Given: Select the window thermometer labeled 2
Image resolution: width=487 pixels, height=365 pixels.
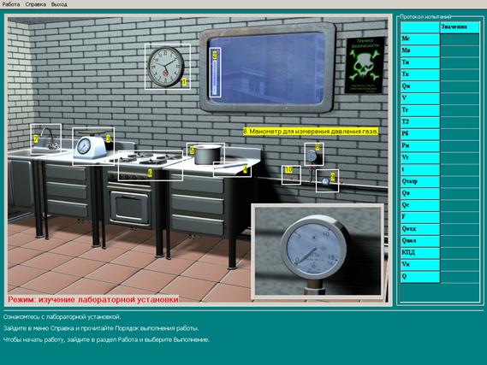Looking at the screenshot, I should point(215,73).
